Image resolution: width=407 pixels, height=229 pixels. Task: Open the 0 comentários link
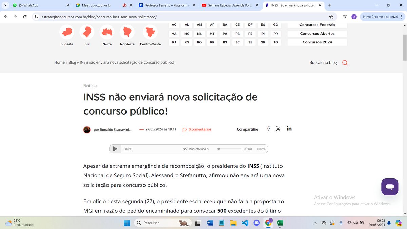click(x=200, y=129)
